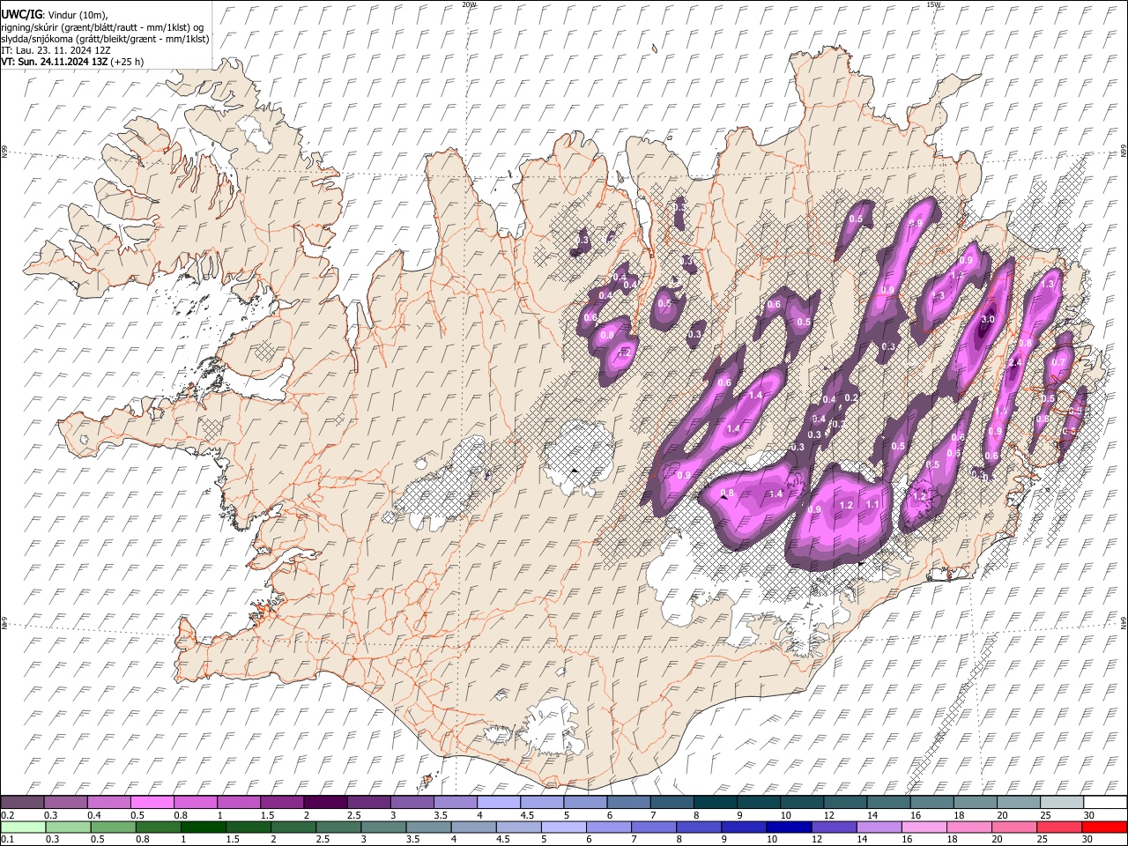
Task: Pick the violet 12 swatch in lower legend
Action: pos(833,827)
